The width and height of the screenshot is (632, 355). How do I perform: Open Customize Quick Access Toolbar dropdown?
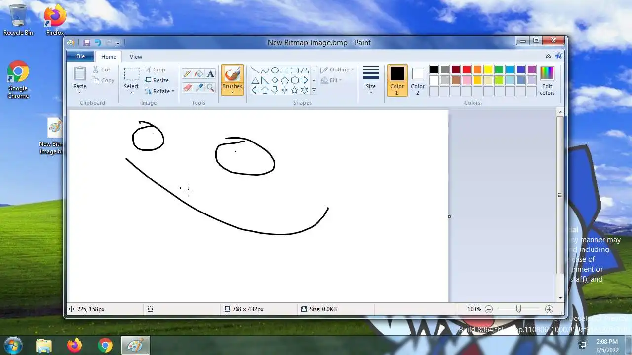[x=118, y=43]
